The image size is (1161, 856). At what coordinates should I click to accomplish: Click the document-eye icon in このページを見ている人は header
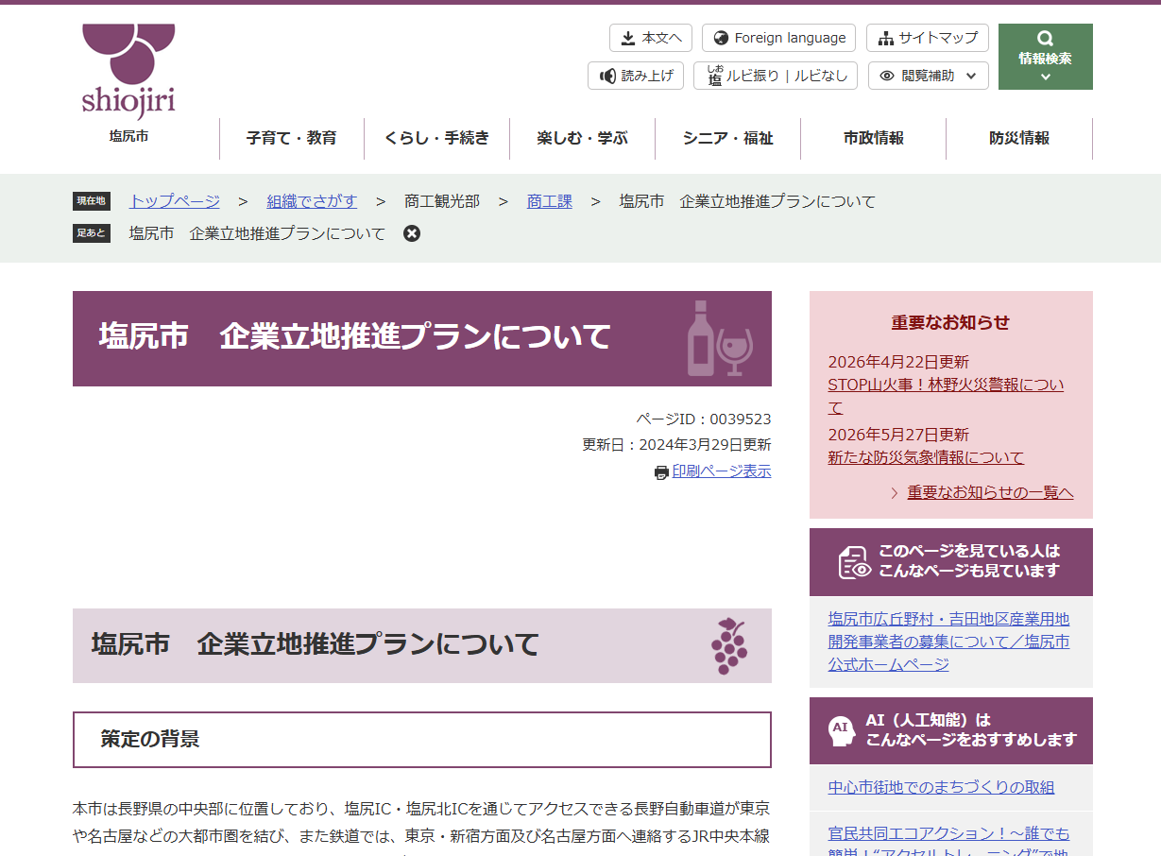(855, 562)
